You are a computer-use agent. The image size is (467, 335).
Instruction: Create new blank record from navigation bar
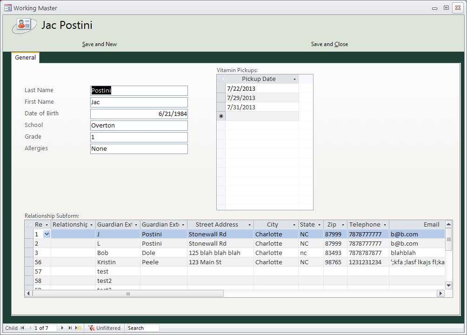click(79, 328)
